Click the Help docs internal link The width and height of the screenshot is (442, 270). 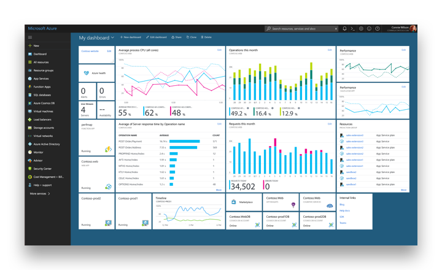[x=345, y=210]
